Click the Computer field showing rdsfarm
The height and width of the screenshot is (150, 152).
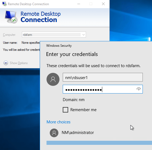click(54, 35)
